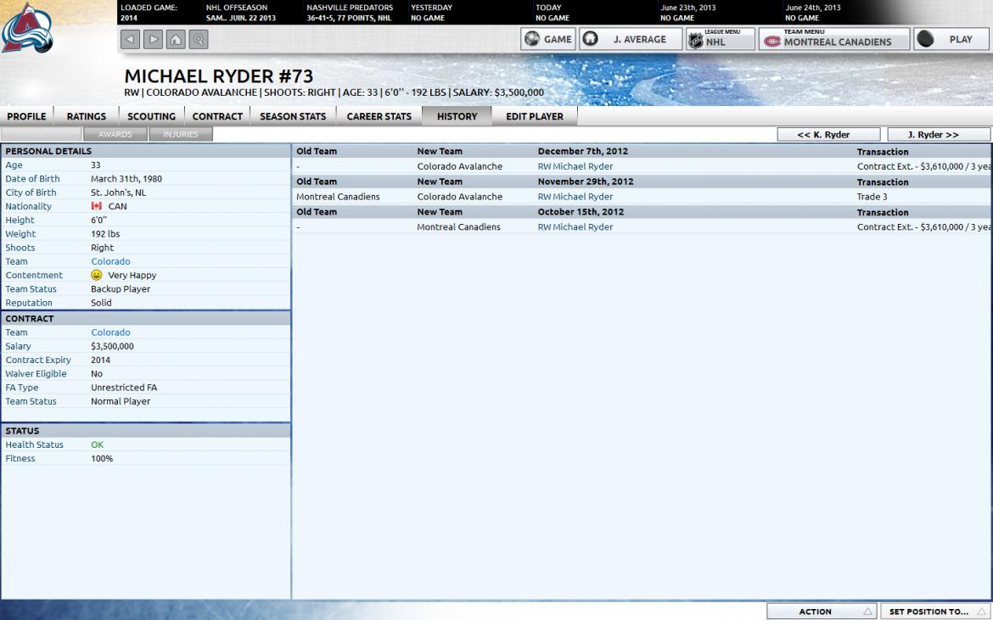Screen dimensions: 993x620
Task: Go to next player J. Ryder
Action: point(938,135)
